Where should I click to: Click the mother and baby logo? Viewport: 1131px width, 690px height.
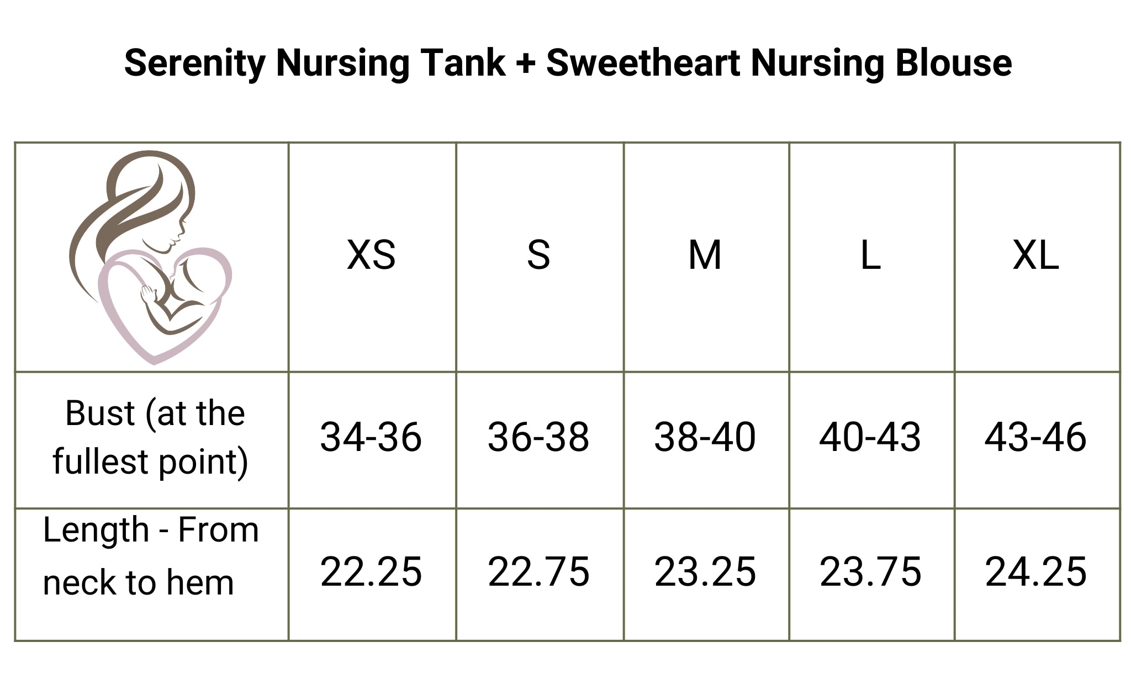[x=150, y=257]
